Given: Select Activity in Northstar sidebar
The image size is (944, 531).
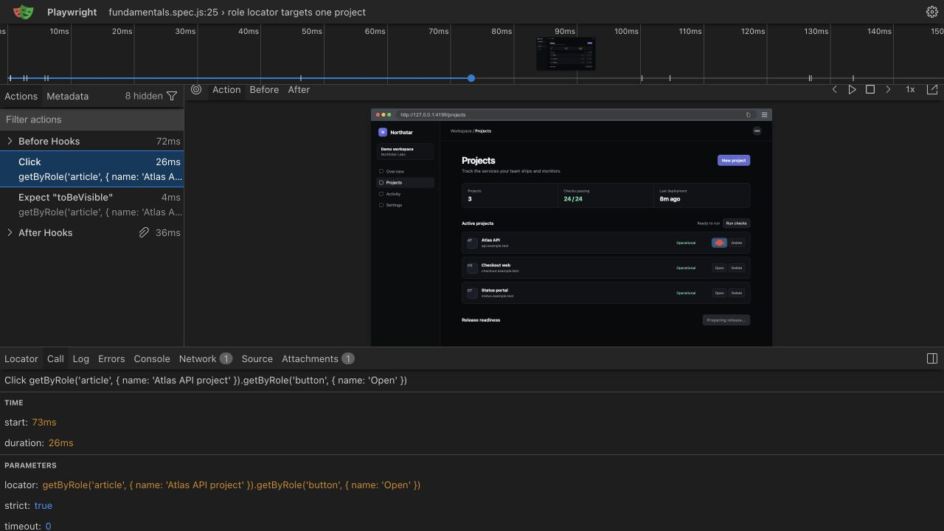Looking at the screenshot, I should (405, 194).
